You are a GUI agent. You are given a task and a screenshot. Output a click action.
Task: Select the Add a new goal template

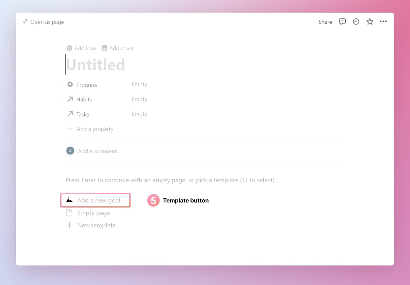coord(98,200)
